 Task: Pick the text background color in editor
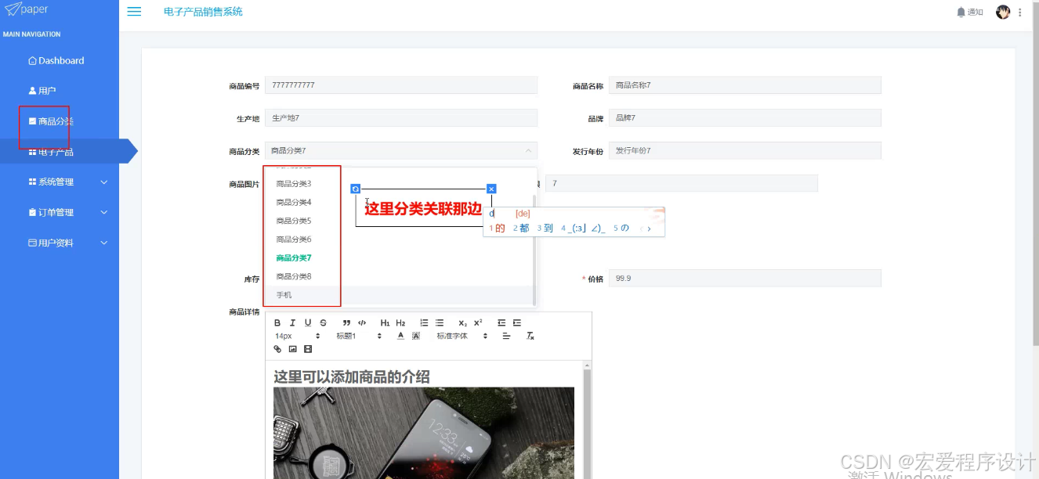pos(416,336)
